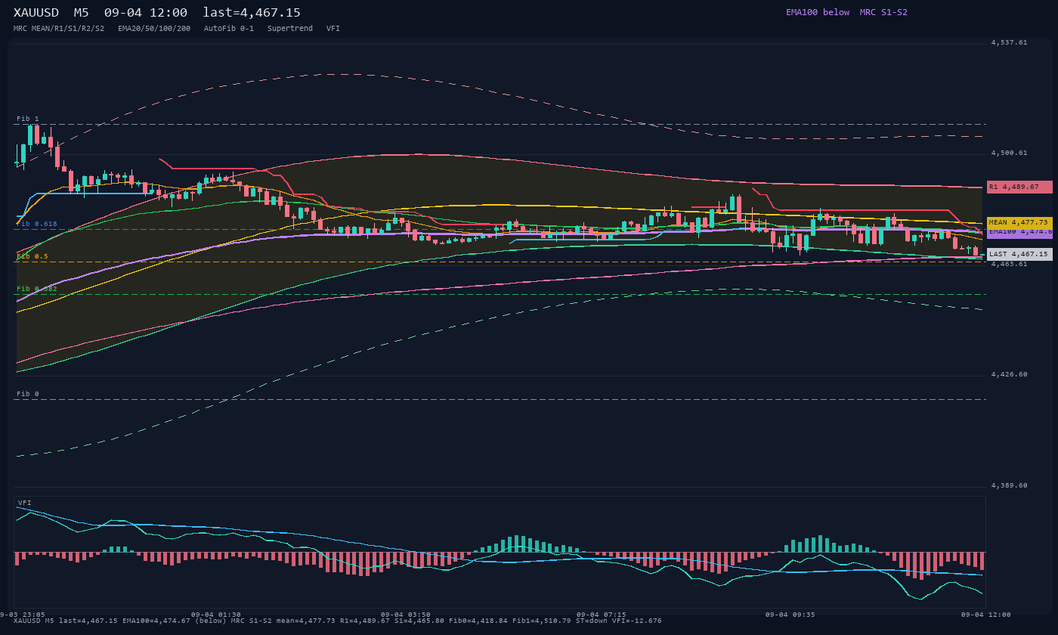The image size is (1058, 635).
Task: Click the Fib 0.5 level label
Action: pos(32,257)
